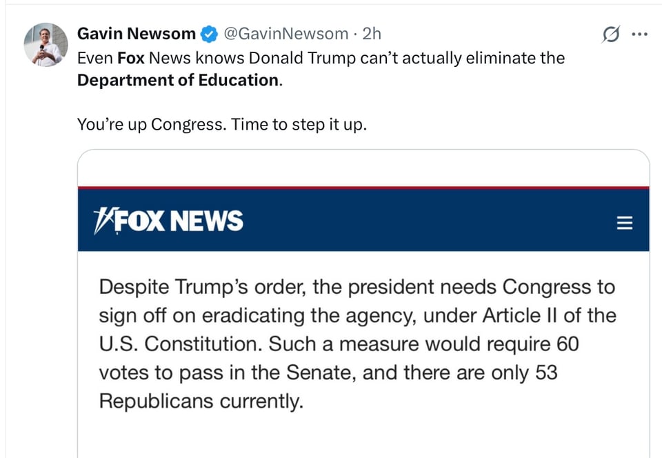662x458 pixels.
Task: Click the line "You're up Congress"
Action: point(221,125)
